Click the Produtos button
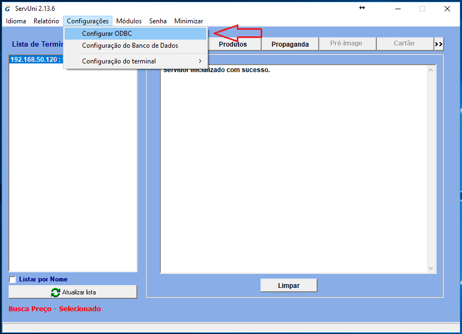462x334 pixels. click(x=235, y=43)
